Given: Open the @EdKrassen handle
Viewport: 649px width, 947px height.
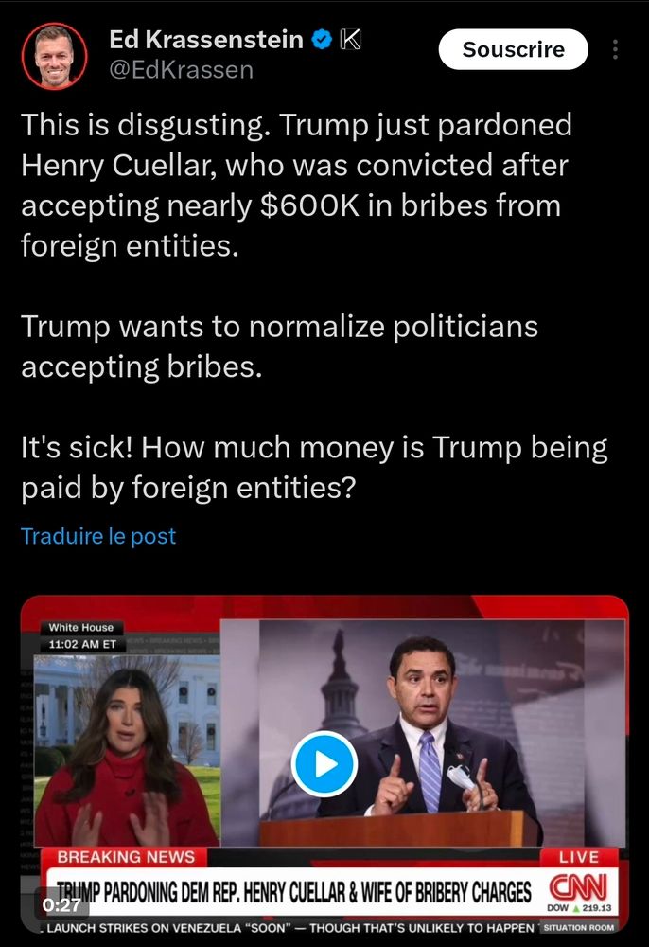Looking at the screenshot, I should pos(181,70).
